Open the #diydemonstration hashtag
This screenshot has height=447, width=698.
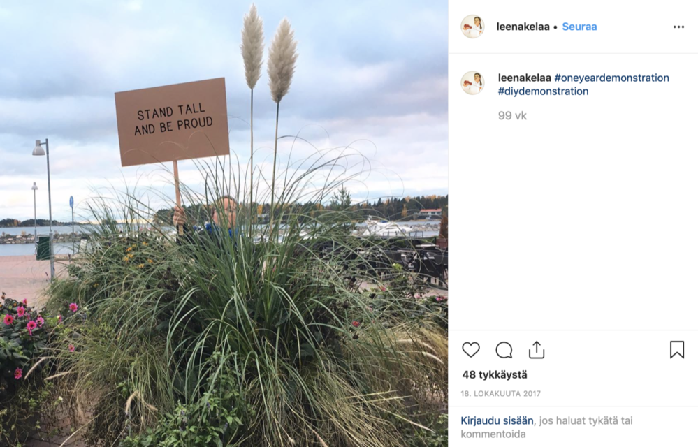point(543,91)
